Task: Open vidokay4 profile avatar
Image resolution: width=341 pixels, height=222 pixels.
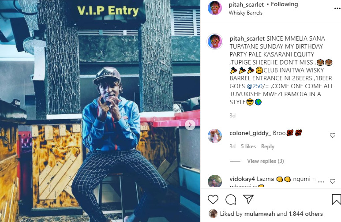Action: click(215, 181)
